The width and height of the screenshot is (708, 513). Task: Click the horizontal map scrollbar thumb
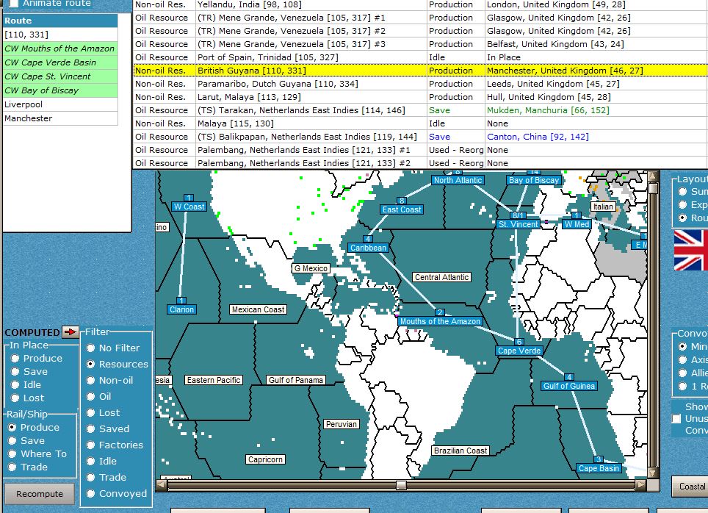pyautogui.click(x=401, y=485)
